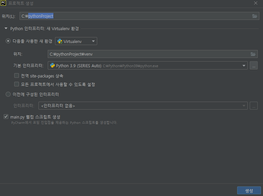The height and width of the screenshot is (196, 263).
Task: Collapse the Python interpreter section
Action: point(6,28)
